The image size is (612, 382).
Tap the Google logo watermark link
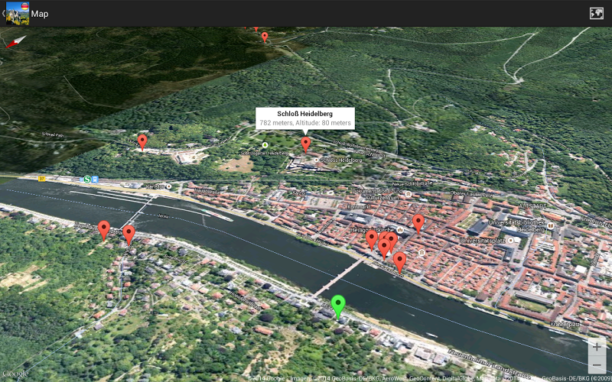pos(15,374)
